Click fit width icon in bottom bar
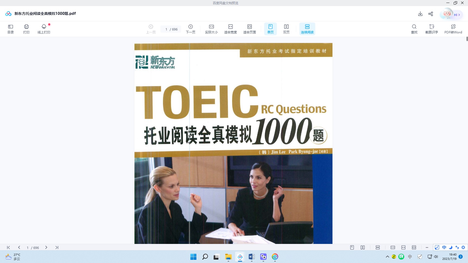The image size is (468, 263). (x=403, y=247)
